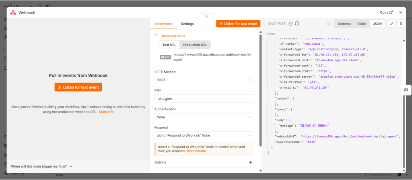Click Listen for test event in left panel
The width and height of the screenshot is (412, 180).
78,87
